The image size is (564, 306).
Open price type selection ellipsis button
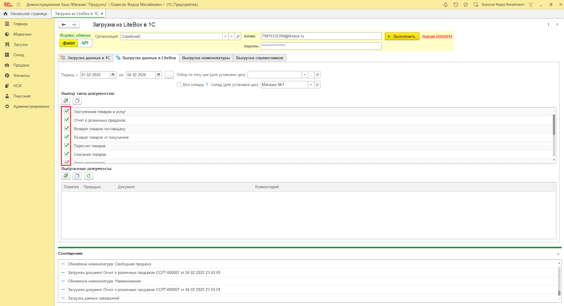click(x=311, y=75)
